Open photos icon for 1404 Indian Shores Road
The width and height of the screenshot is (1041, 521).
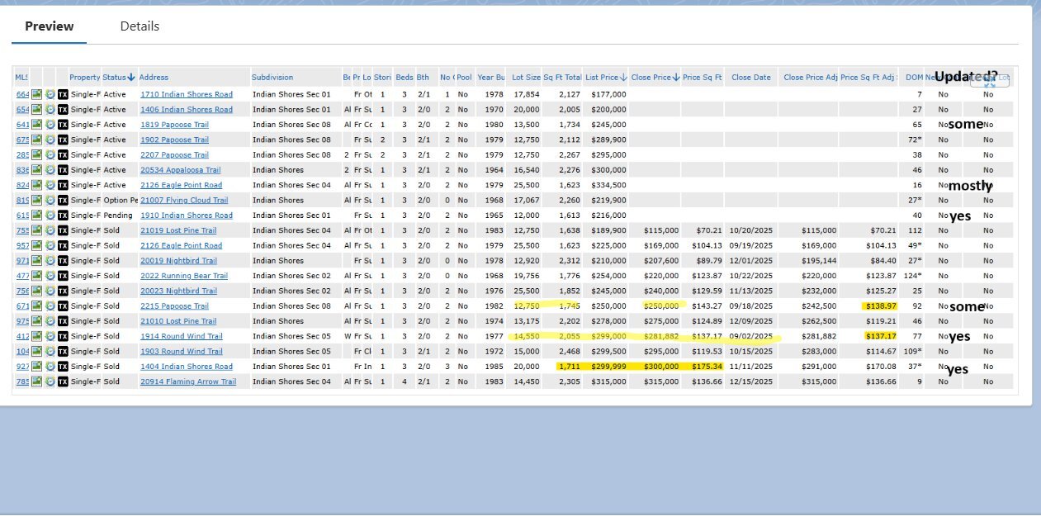[36, 367]
